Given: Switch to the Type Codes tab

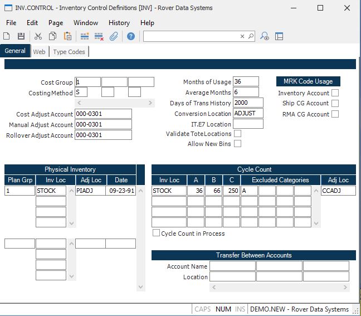Looking at the screenshot, I should (x=69, y=52).
